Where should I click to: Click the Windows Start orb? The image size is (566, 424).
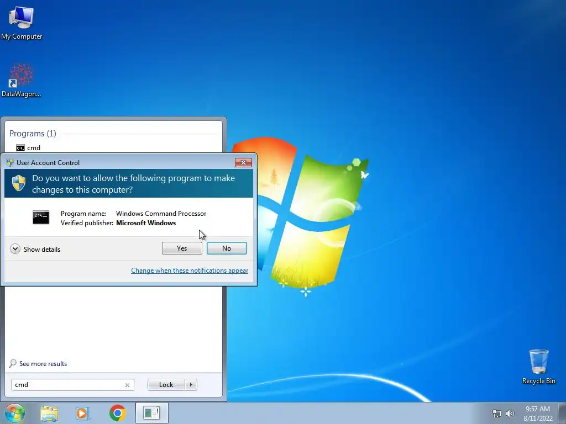coord(15,413)
